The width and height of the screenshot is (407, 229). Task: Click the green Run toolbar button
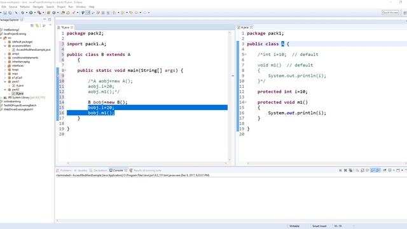click(31, 13)
